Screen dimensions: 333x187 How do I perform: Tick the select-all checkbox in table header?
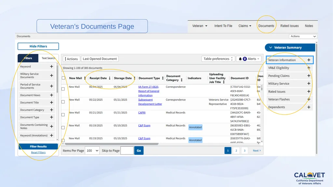(63, 78)
